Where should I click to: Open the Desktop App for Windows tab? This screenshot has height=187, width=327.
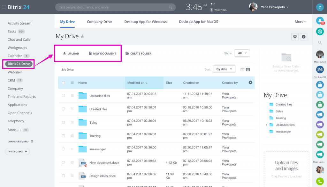point(146,22)
